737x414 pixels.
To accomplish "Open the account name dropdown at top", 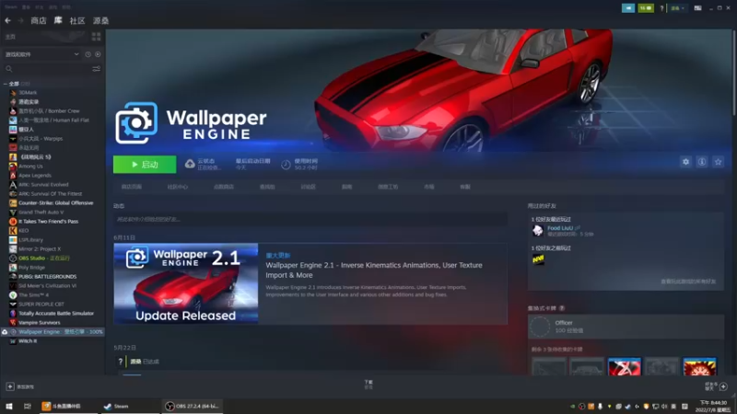I will 677,8.
